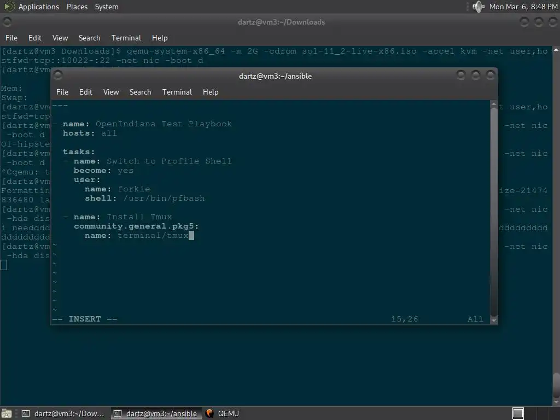Click the '/usr/bin/pfbash' shell path
This screenshot has height=420, width=560.
coord(164,198)
